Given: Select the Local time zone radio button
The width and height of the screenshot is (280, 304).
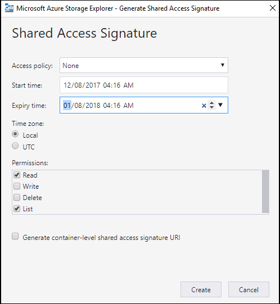Looking at the screenshot, I should click(15, 134).
